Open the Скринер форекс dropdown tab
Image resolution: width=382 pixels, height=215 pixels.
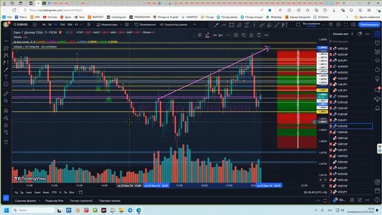27,201
